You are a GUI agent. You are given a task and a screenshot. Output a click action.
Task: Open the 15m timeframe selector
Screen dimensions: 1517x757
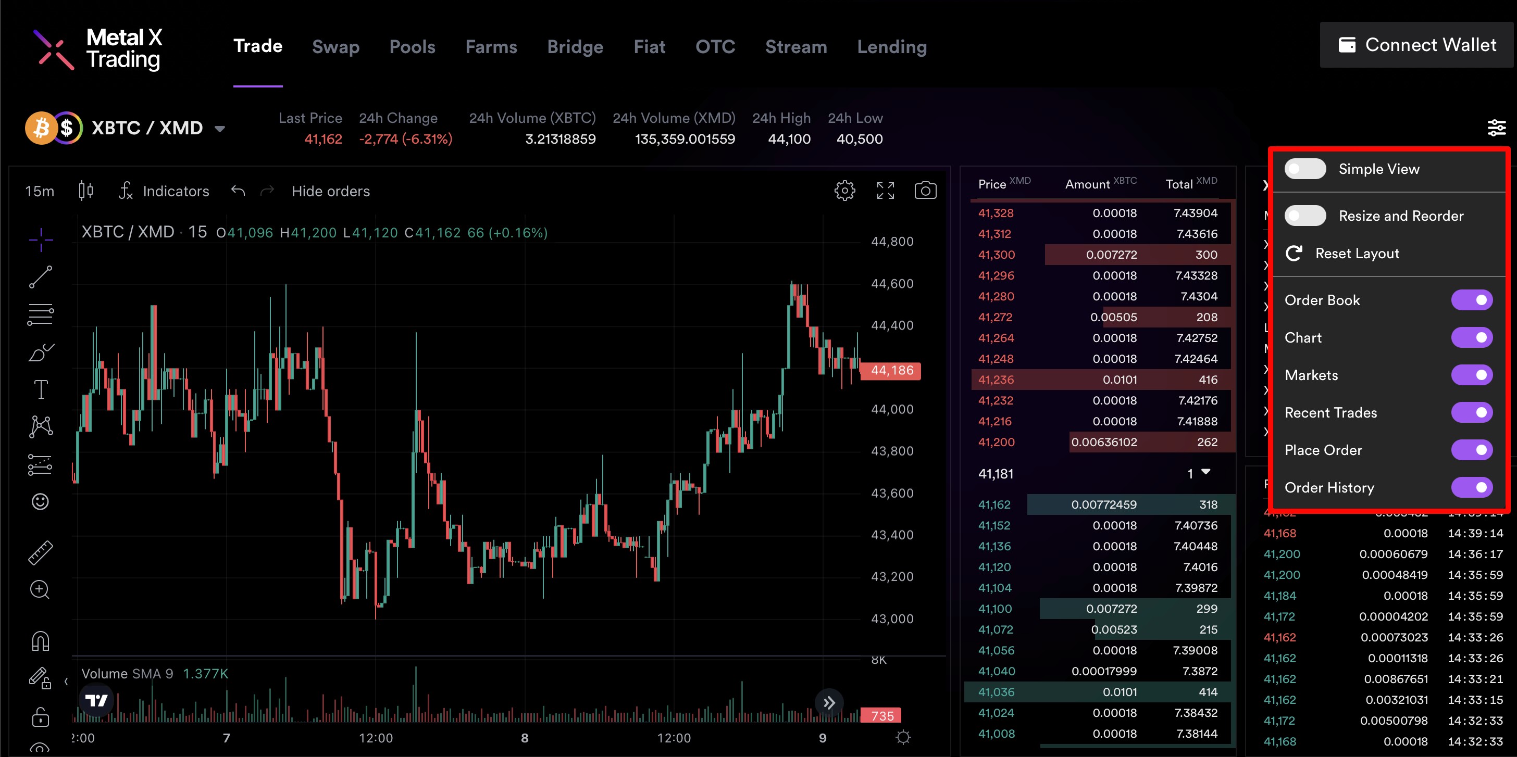(40, 191)
